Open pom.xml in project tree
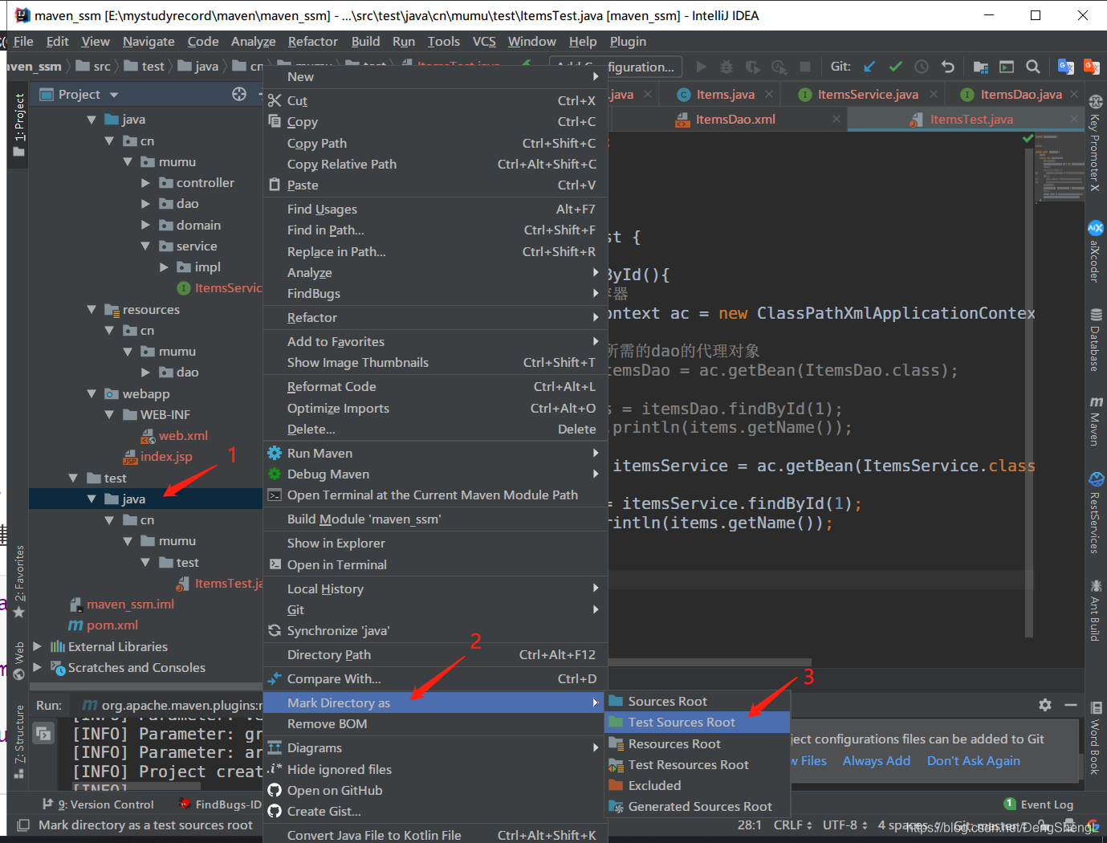The height and width of the screenshot is (843, 1107). (112, 625)
